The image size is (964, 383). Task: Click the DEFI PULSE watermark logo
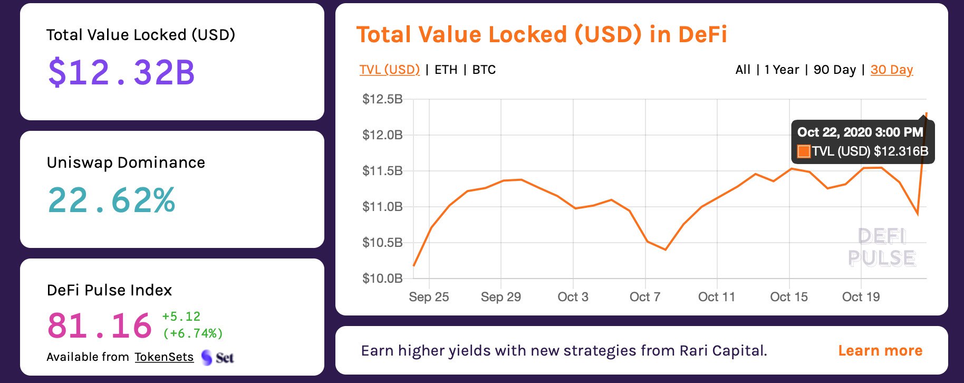click(x=882, y=247)
